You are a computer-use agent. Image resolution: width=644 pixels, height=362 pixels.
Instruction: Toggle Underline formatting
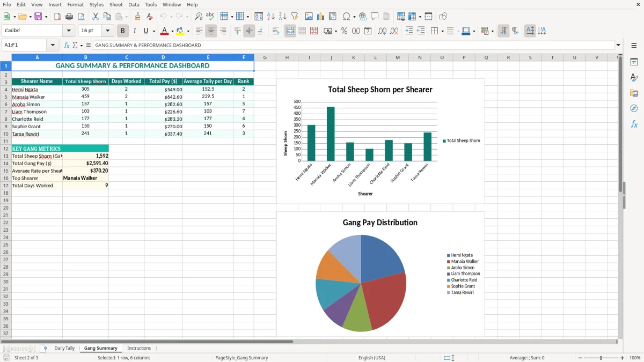pyautogui.click(x=145, y=31)
